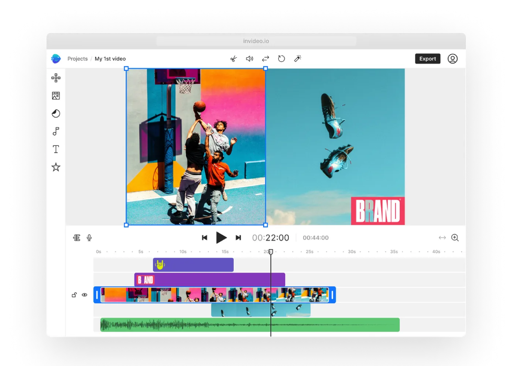Viewport: 514px width, 366px height.
Task: Open the star favorites icon in sidebar
Action: pos(56,167)
